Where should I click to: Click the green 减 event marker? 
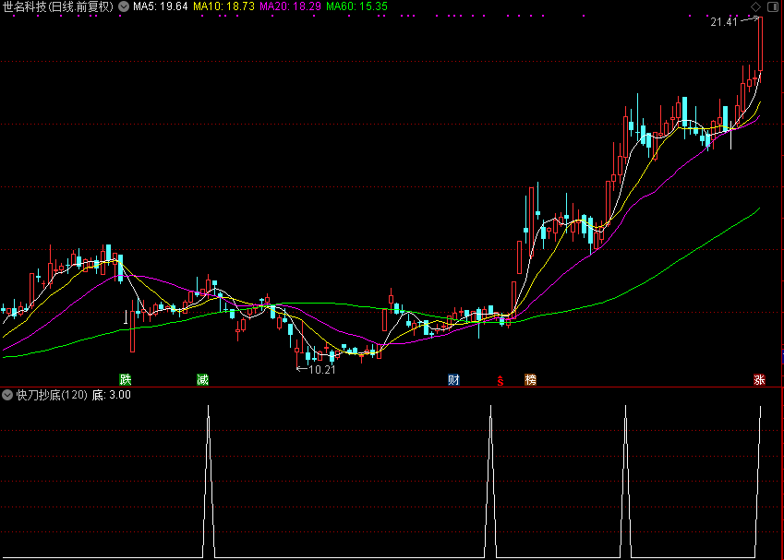(202, 379)
